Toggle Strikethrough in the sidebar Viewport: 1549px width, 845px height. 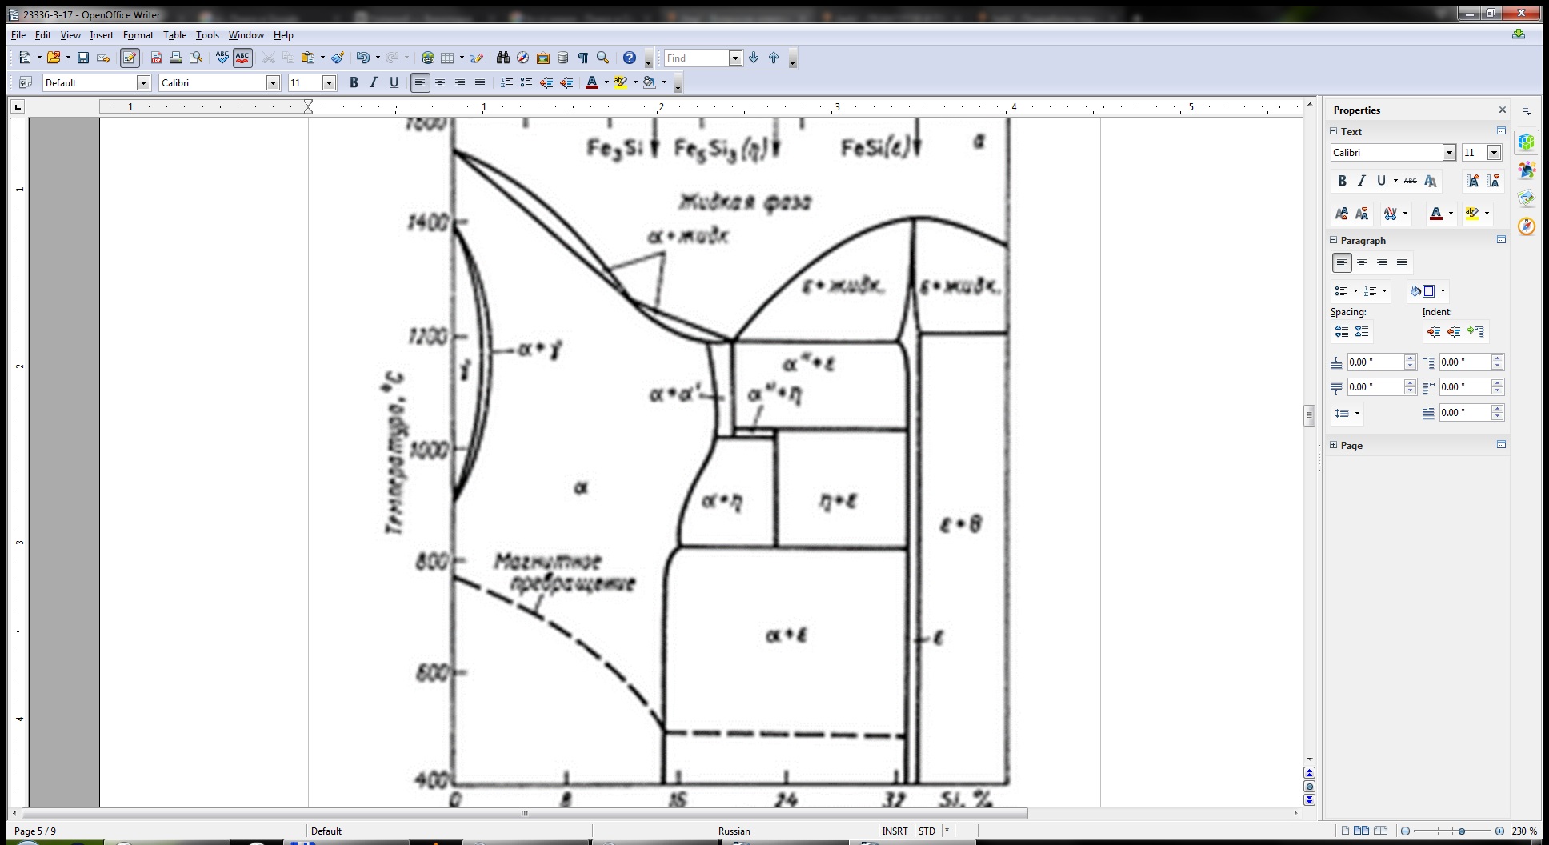pyautogui.click(x=1411, y=181)
